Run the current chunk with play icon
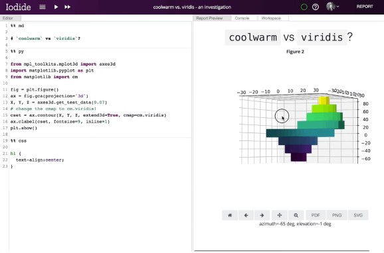This screenshot has width=384, height=253. (56, 7)
